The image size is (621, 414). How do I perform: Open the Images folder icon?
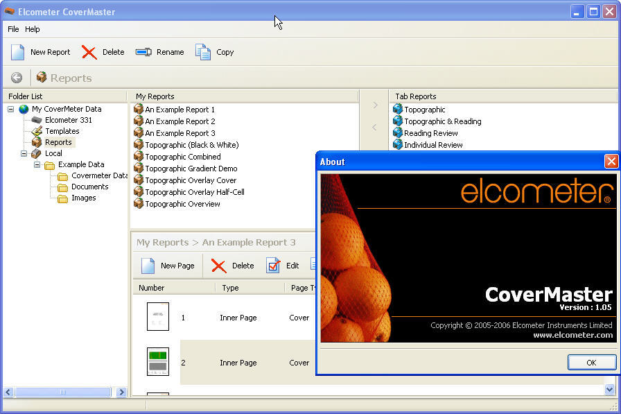(62, 198)
